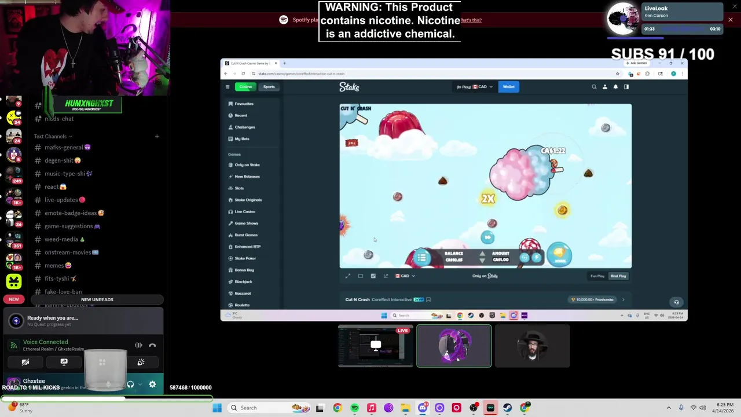Image resolution: width=741 pixels, height=417 pixels.
Task: Open Stake Originals category
Action: pyautogui.click(x=245, y=200)
